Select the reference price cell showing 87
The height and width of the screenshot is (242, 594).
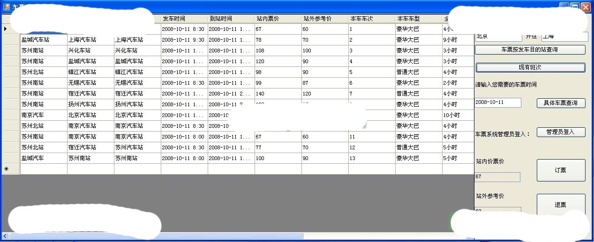click(325, 83)
